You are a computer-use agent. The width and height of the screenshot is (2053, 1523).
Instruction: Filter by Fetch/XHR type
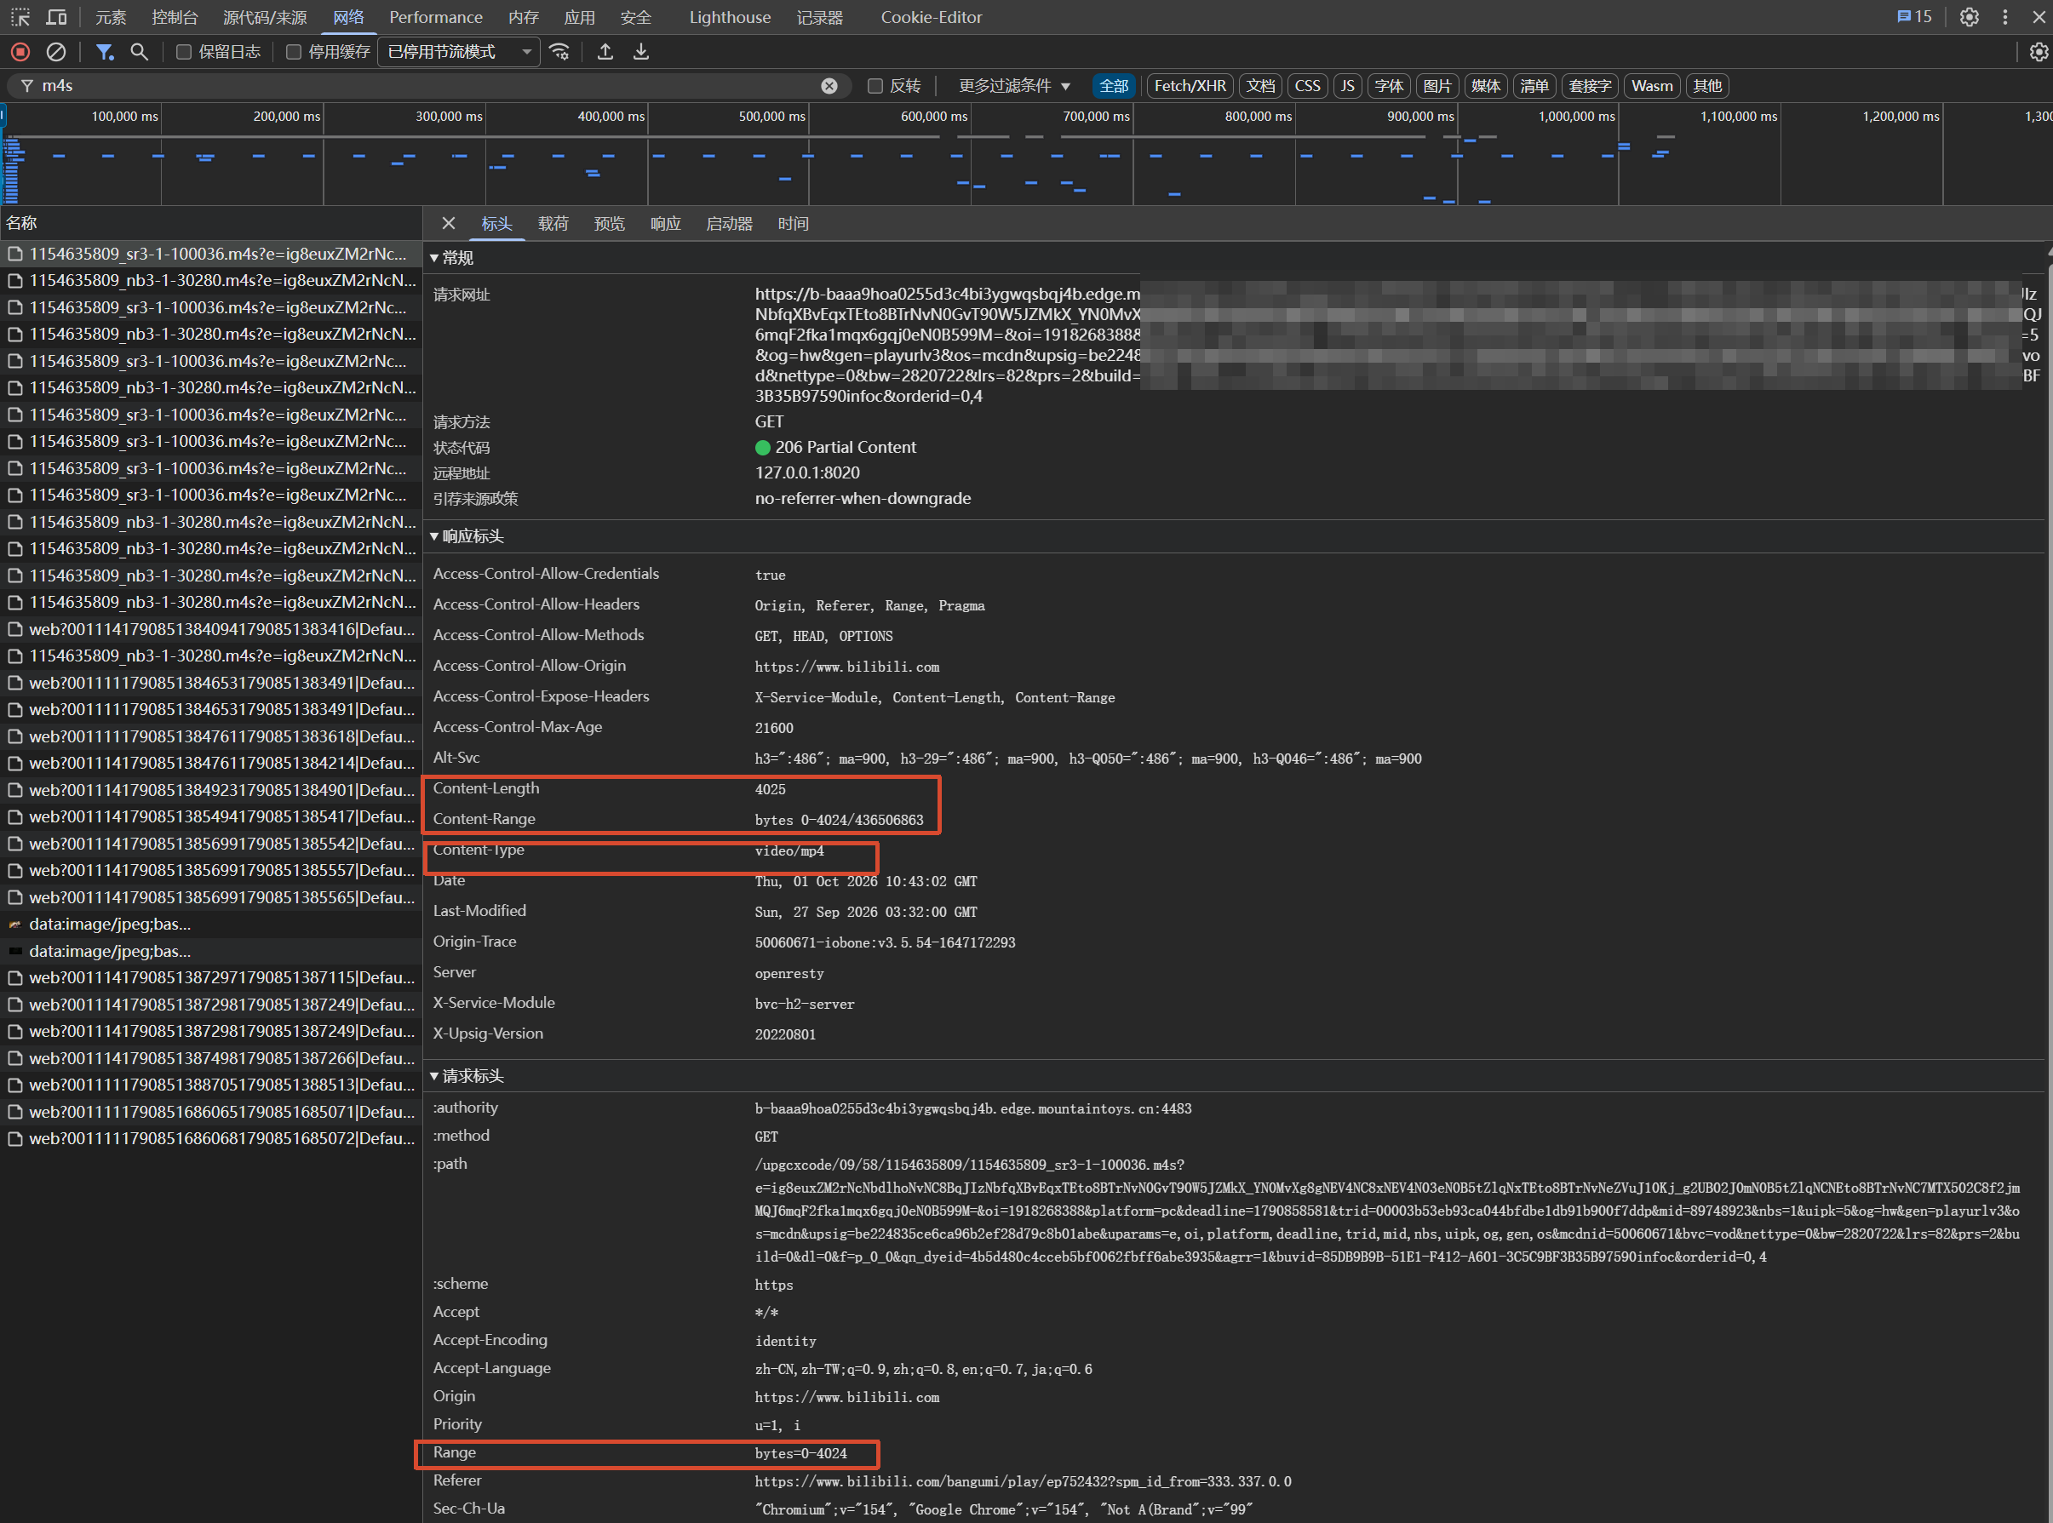tap(1190, 86)
